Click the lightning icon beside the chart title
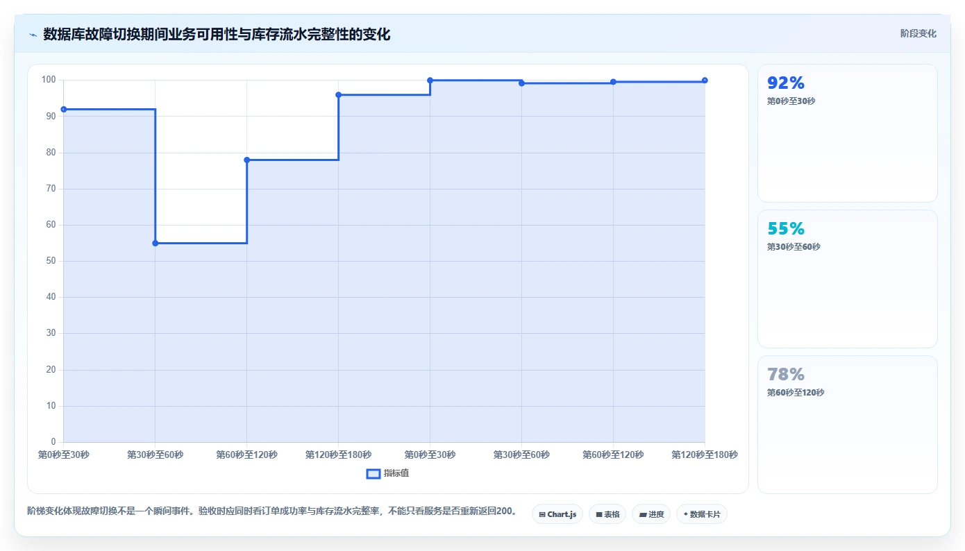 pos(33,34)
